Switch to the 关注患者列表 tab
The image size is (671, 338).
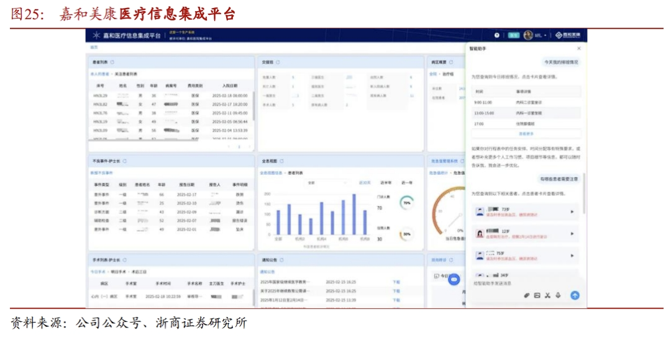[126, 74]
